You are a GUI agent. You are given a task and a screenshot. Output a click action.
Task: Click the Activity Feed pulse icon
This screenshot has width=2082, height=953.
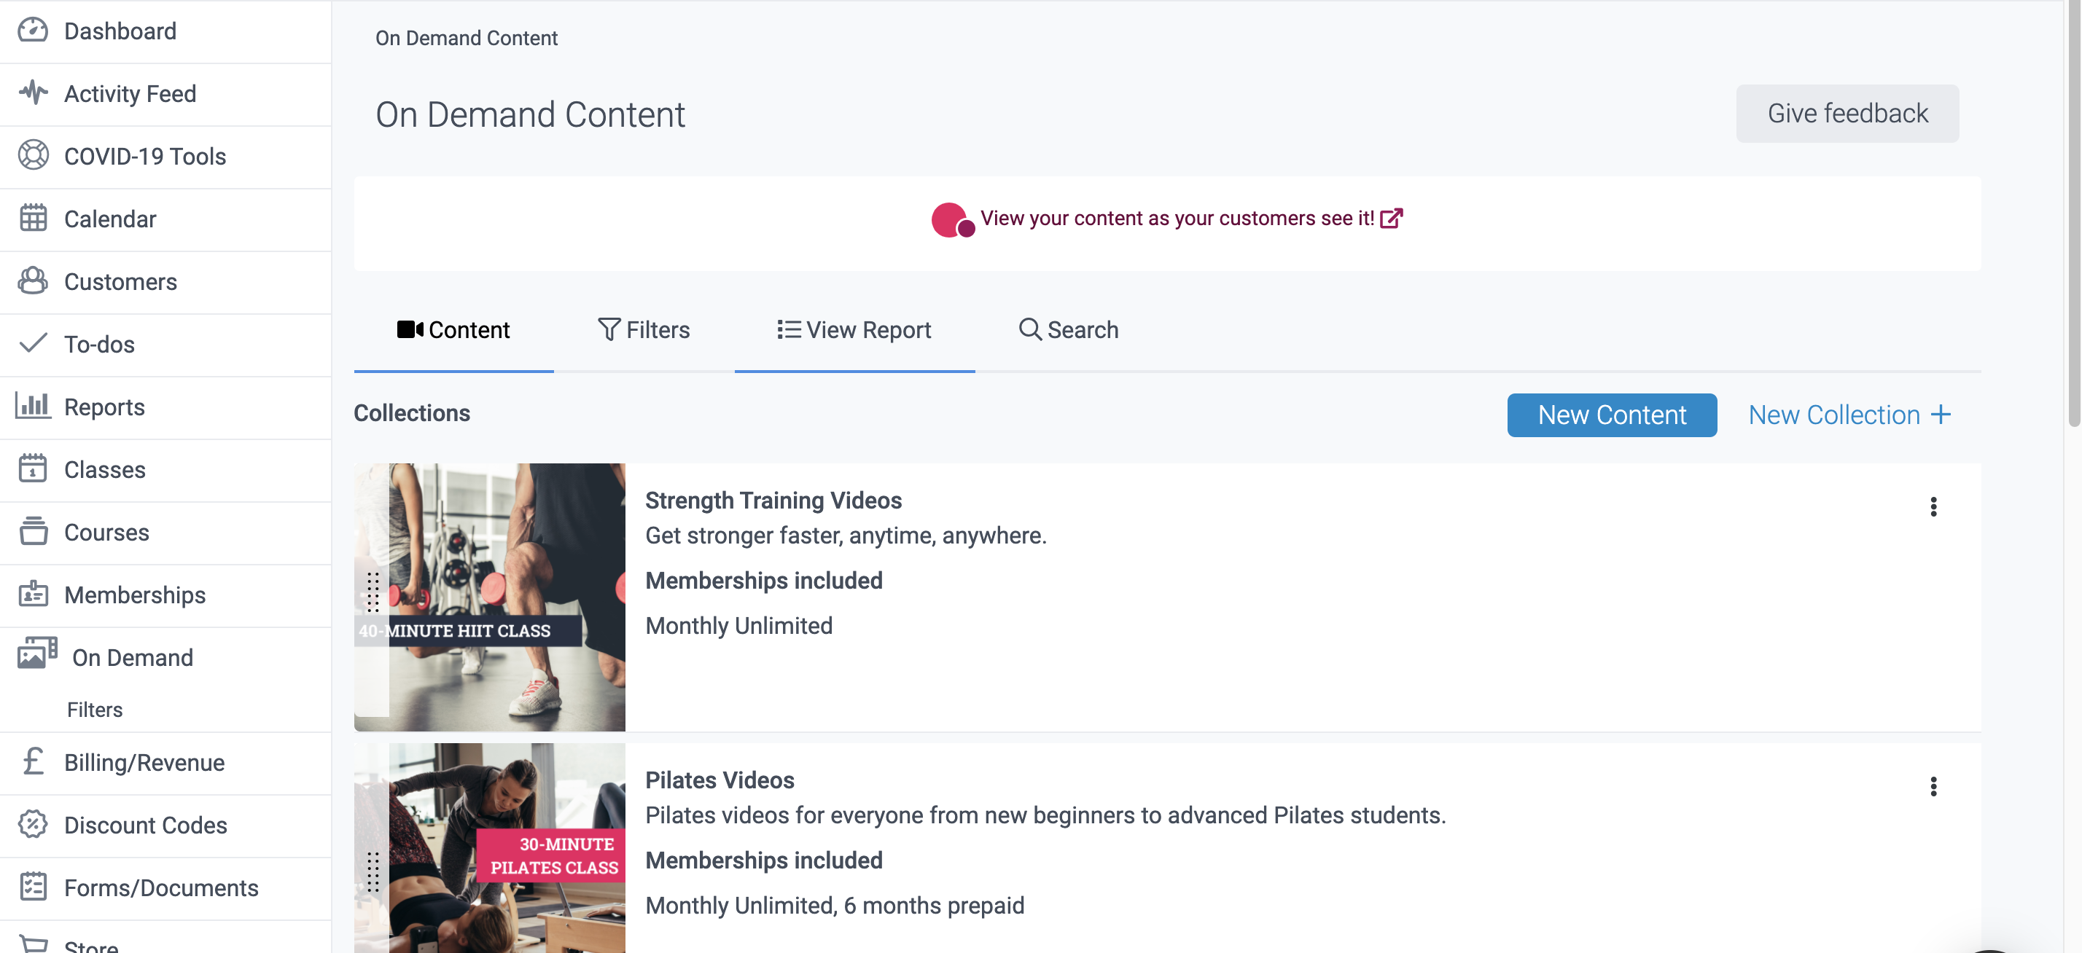point(33,93)
